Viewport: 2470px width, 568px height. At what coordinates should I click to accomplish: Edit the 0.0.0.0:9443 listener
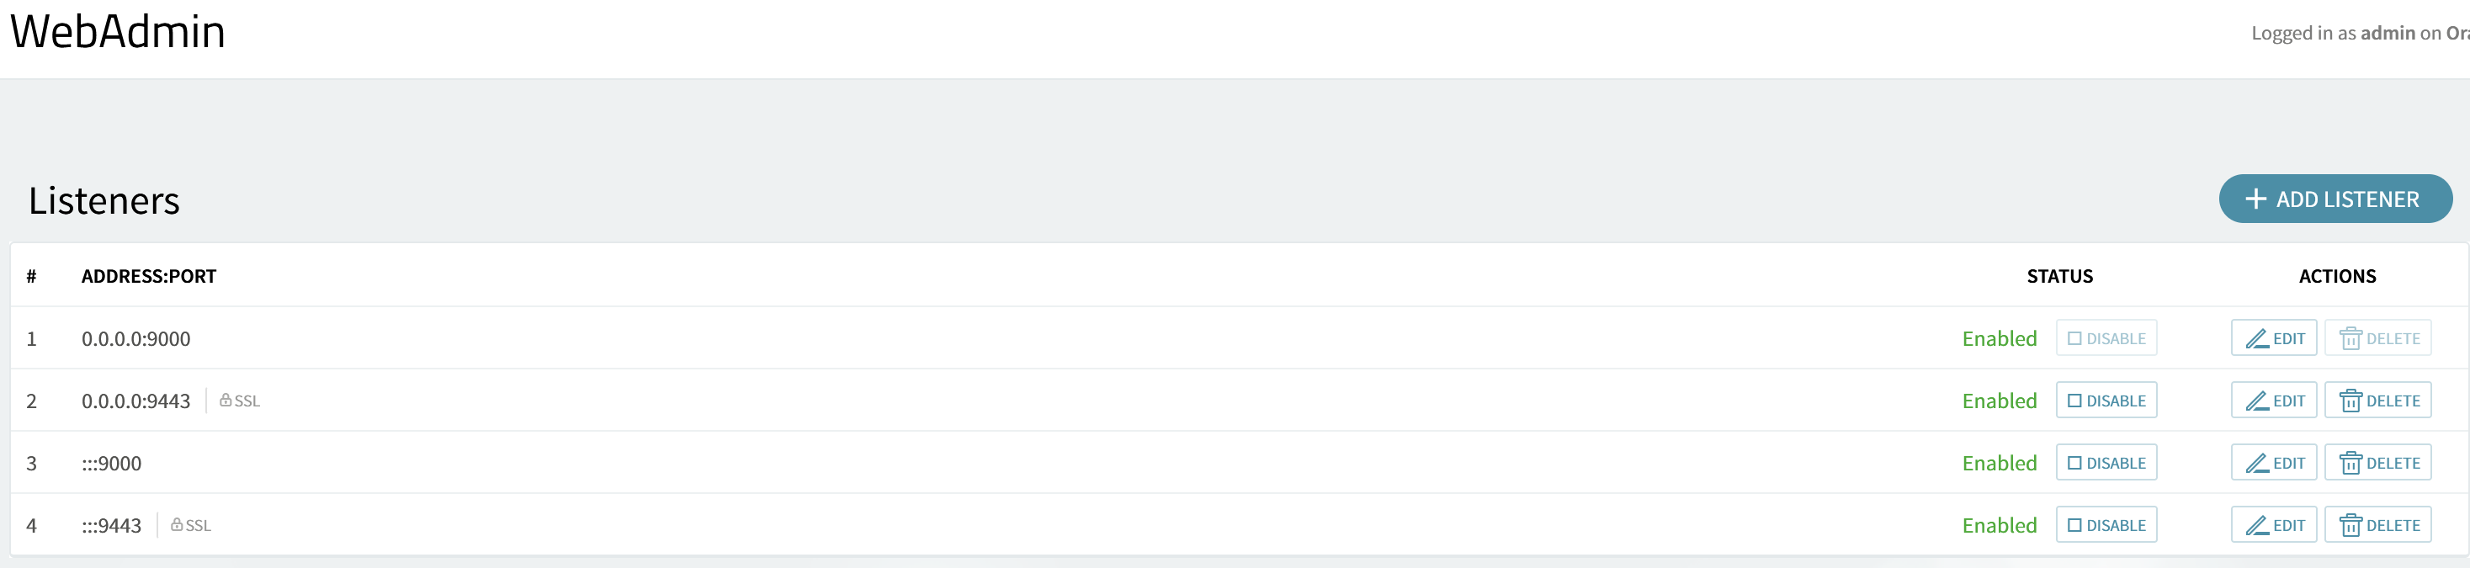pos(2273,400)
